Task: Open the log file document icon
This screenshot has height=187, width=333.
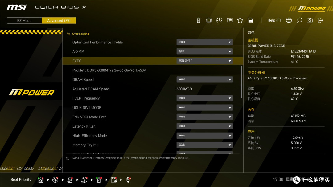Action: click(251, 20)
